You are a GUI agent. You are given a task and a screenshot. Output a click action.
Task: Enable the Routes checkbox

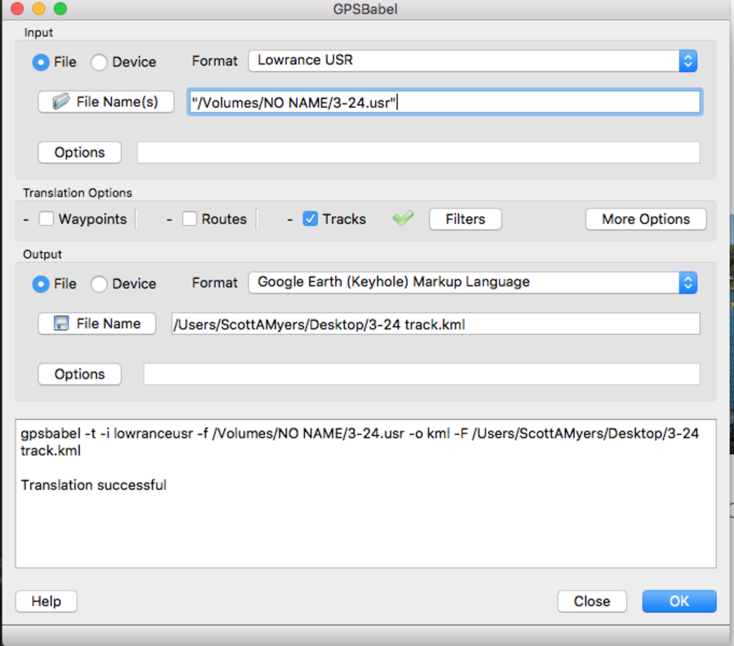tap(190, 219)
